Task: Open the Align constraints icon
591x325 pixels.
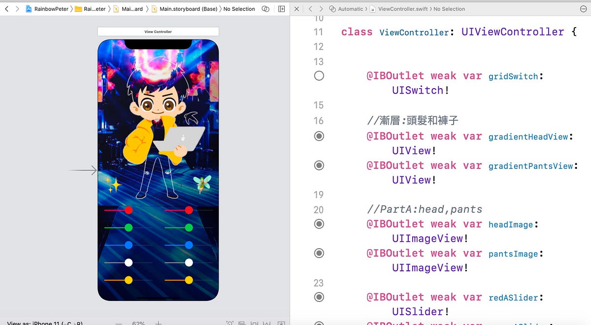Action: pyautogui.click(x=254, y=323)
